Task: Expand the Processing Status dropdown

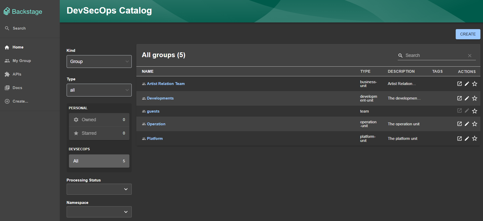Action: (99, 189)
